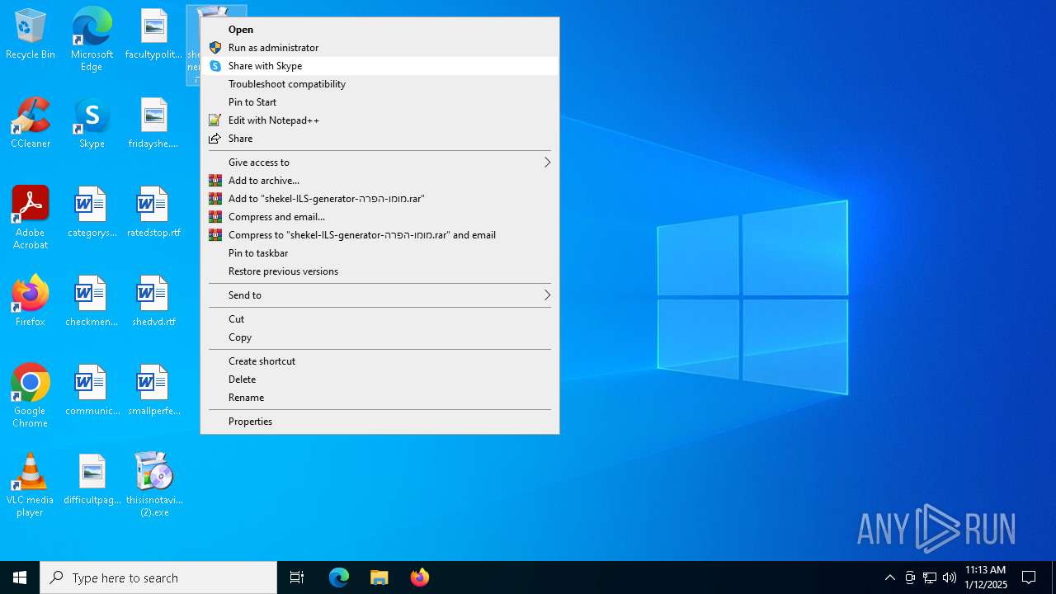Choose Edit with Notepad++

click(379, 120)
